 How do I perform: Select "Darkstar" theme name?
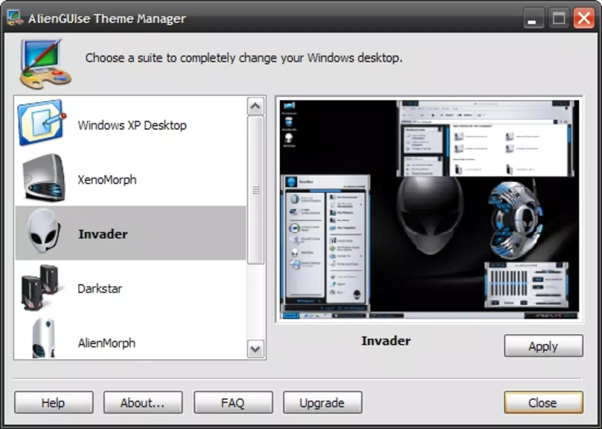pyautogui.click(x=100, y=289)
